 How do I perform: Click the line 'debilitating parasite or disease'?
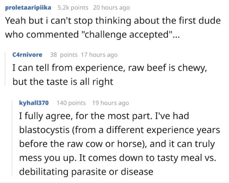[86, 172]
